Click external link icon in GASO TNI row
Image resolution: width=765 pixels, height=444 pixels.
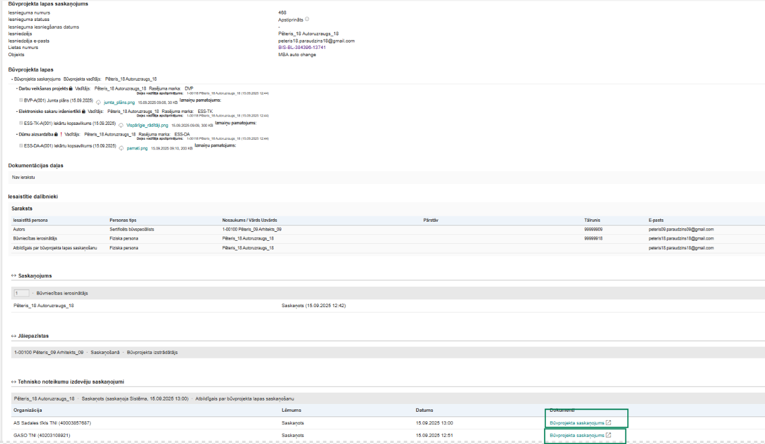click(x=608, y=436)
